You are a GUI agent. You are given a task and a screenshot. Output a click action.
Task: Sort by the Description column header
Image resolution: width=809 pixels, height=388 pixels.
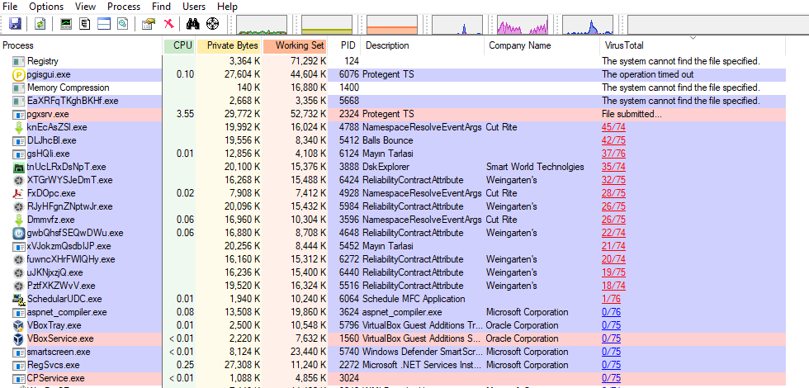[423, 45]
